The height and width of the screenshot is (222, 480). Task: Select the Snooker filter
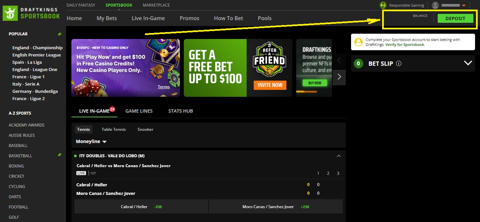145,129
